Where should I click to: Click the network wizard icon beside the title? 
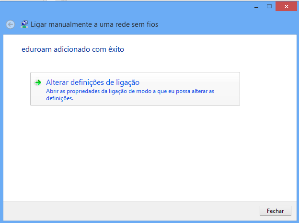(x=24, y=24)
